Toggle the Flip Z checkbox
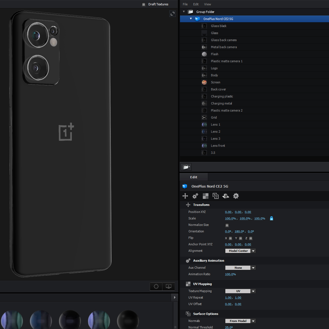The width and height of the screenshot is (329, 329). tap(250, 238)
